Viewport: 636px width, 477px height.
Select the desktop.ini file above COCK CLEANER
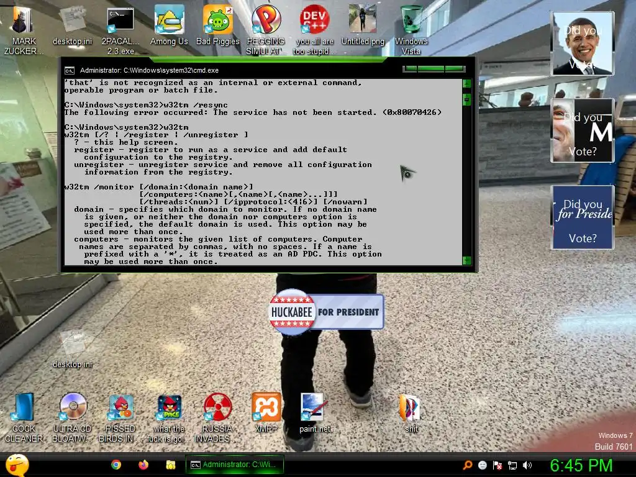point(72,349)
